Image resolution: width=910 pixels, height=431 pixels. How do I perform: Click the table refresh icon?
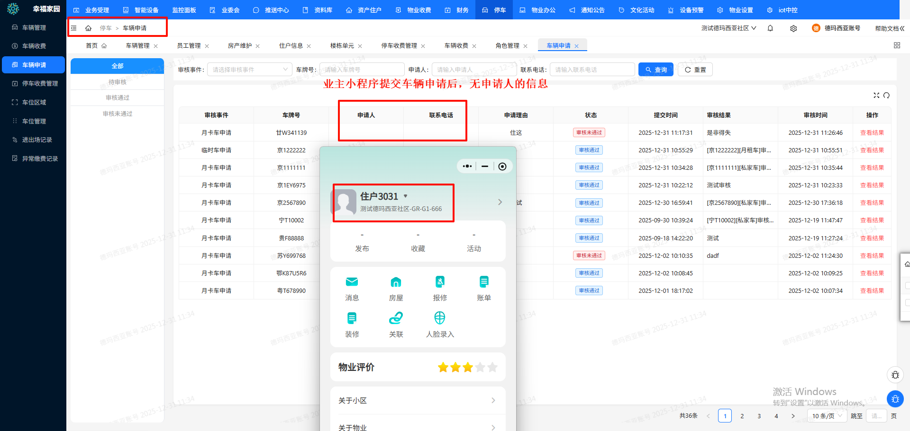(886, 96)
